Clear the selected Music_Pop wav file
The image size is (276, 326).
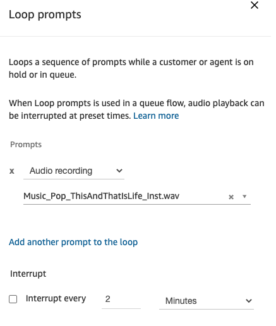pyautogui.click(x=231, y=197)
